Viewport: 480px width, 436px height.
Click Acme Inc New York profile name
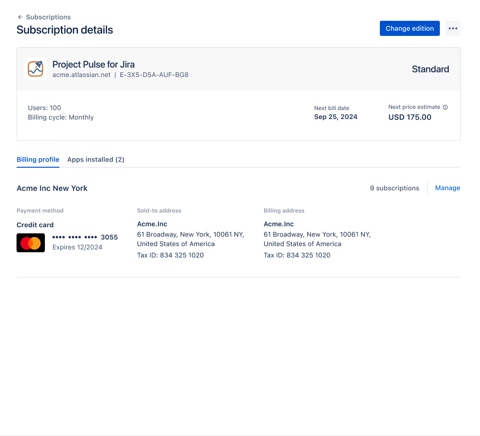coord(52,188)
